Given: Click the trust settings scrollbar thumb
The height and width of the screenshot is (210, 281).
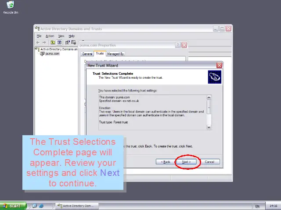Looking at the screenshot, I should pos(209,107).
